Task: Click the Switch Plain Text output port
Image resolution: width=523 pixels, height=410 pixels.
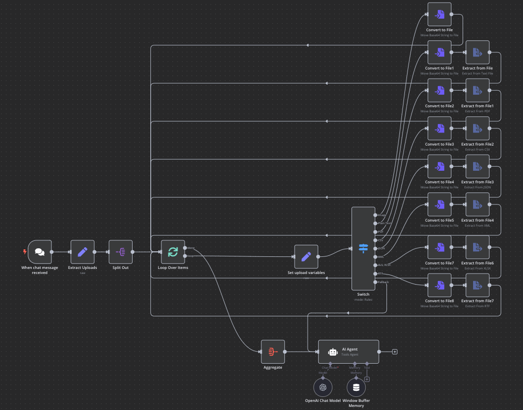Action: 375,224
